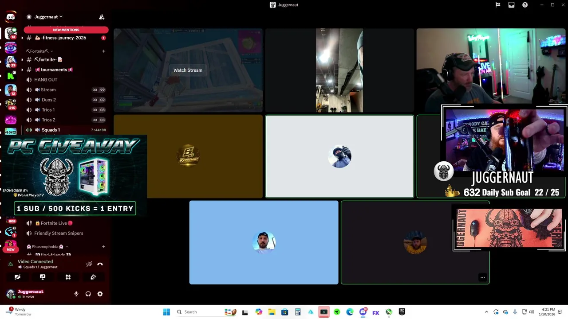Screen dimensions: 568x319
Task: Collapse the Fortnite channel category
Action: (39, 51)
